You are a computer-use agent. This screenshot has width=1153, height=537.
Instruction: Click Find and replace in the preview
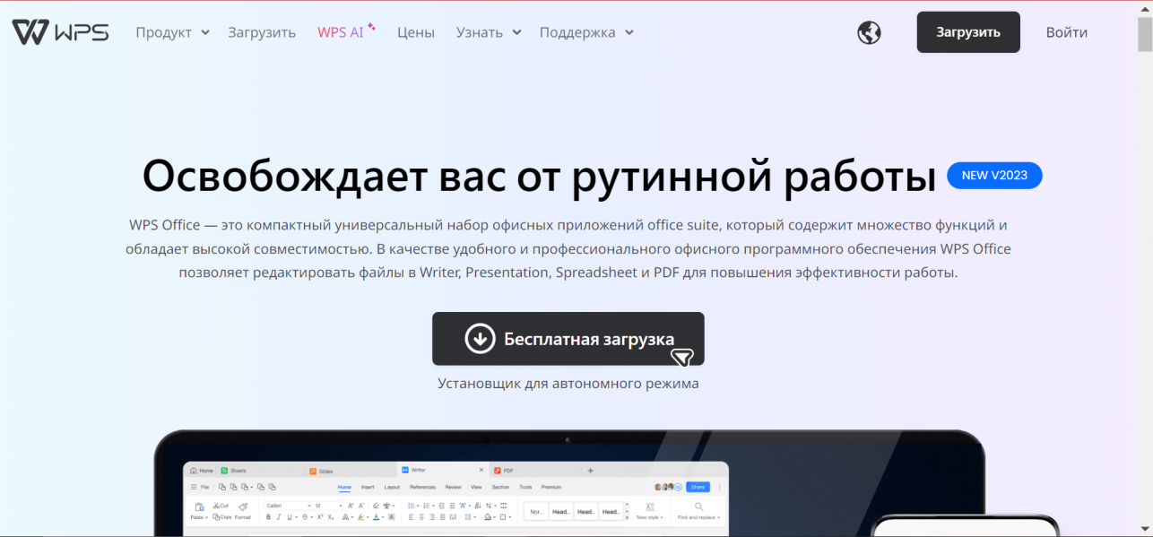[x=698, y=511]
